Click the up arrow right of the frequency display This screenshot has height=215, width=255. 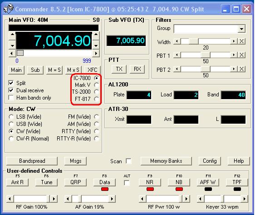(x=96, y=35)
